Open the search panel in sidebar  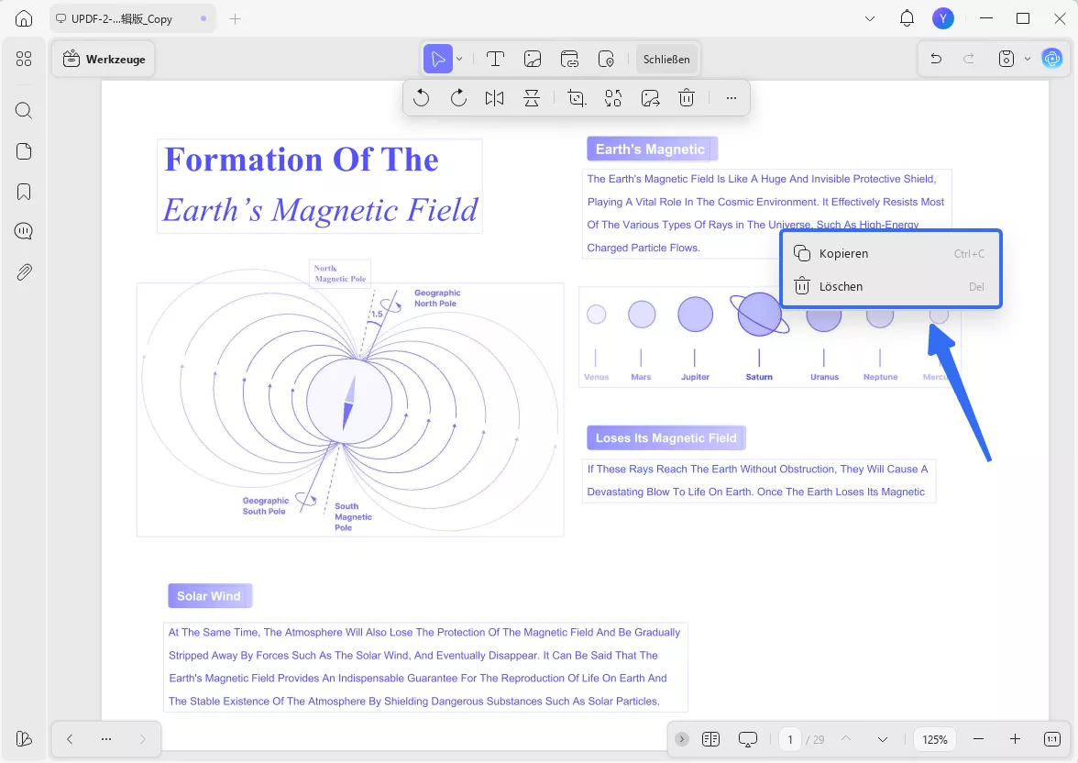click(x=24, y=111)
